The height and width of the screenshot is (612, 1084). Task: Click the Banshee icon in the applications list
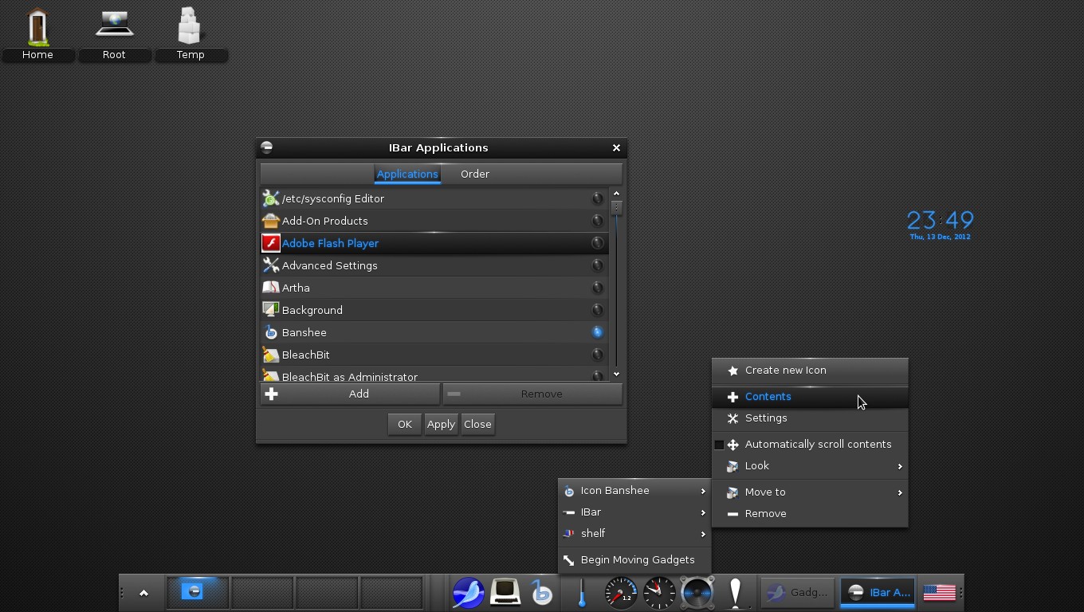pos(270,332)
